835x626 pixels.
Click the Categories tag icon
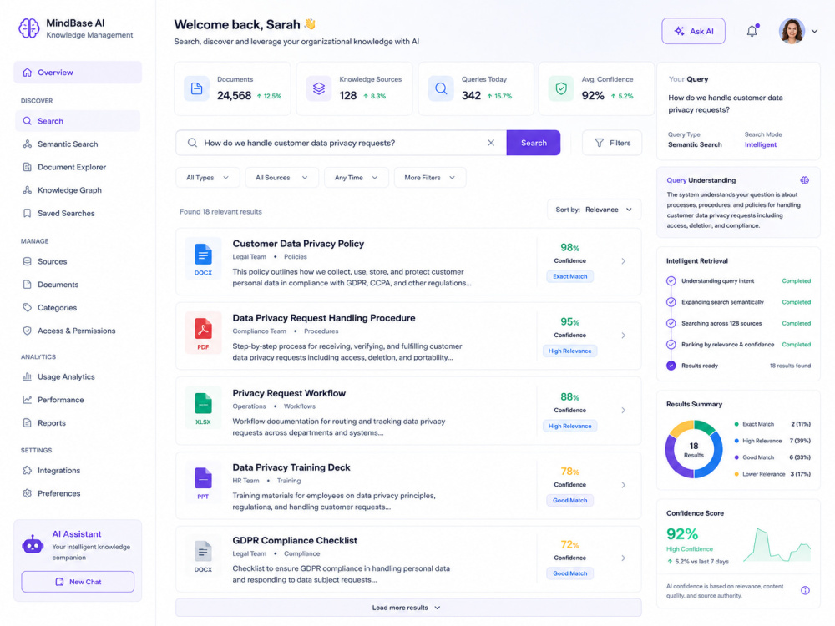28,307
